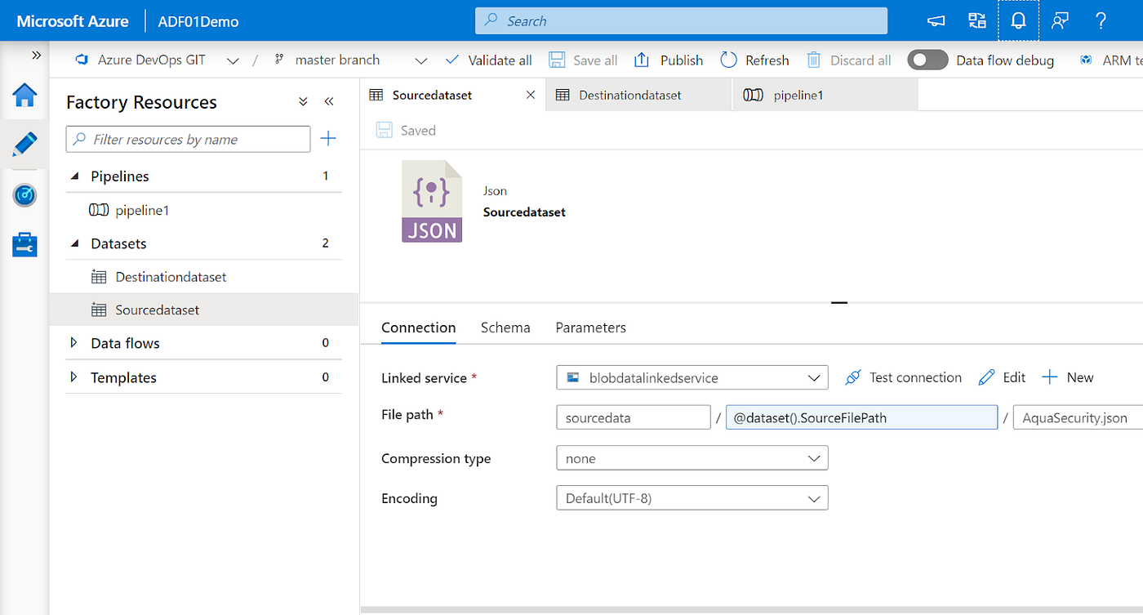Open the Encoding dropdown
The image size is (1143, 615).
pos(692,497)
